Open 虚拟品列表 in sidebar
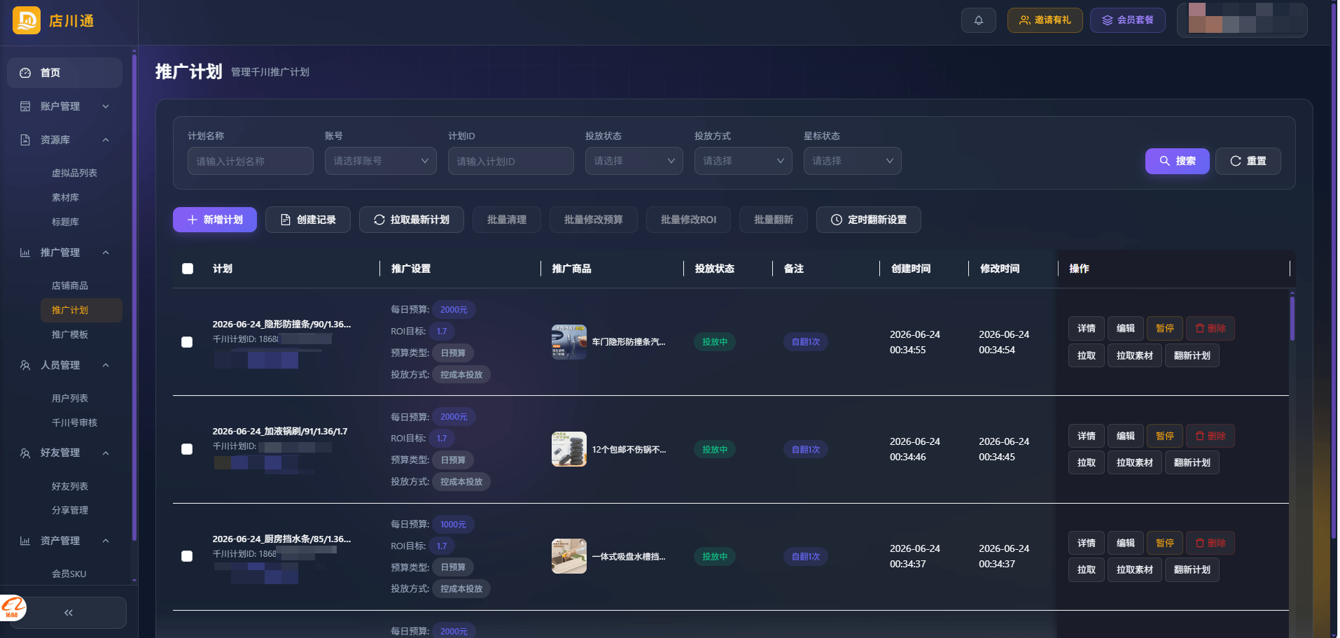Screen dimensions: 1340x638 (74, 173)
